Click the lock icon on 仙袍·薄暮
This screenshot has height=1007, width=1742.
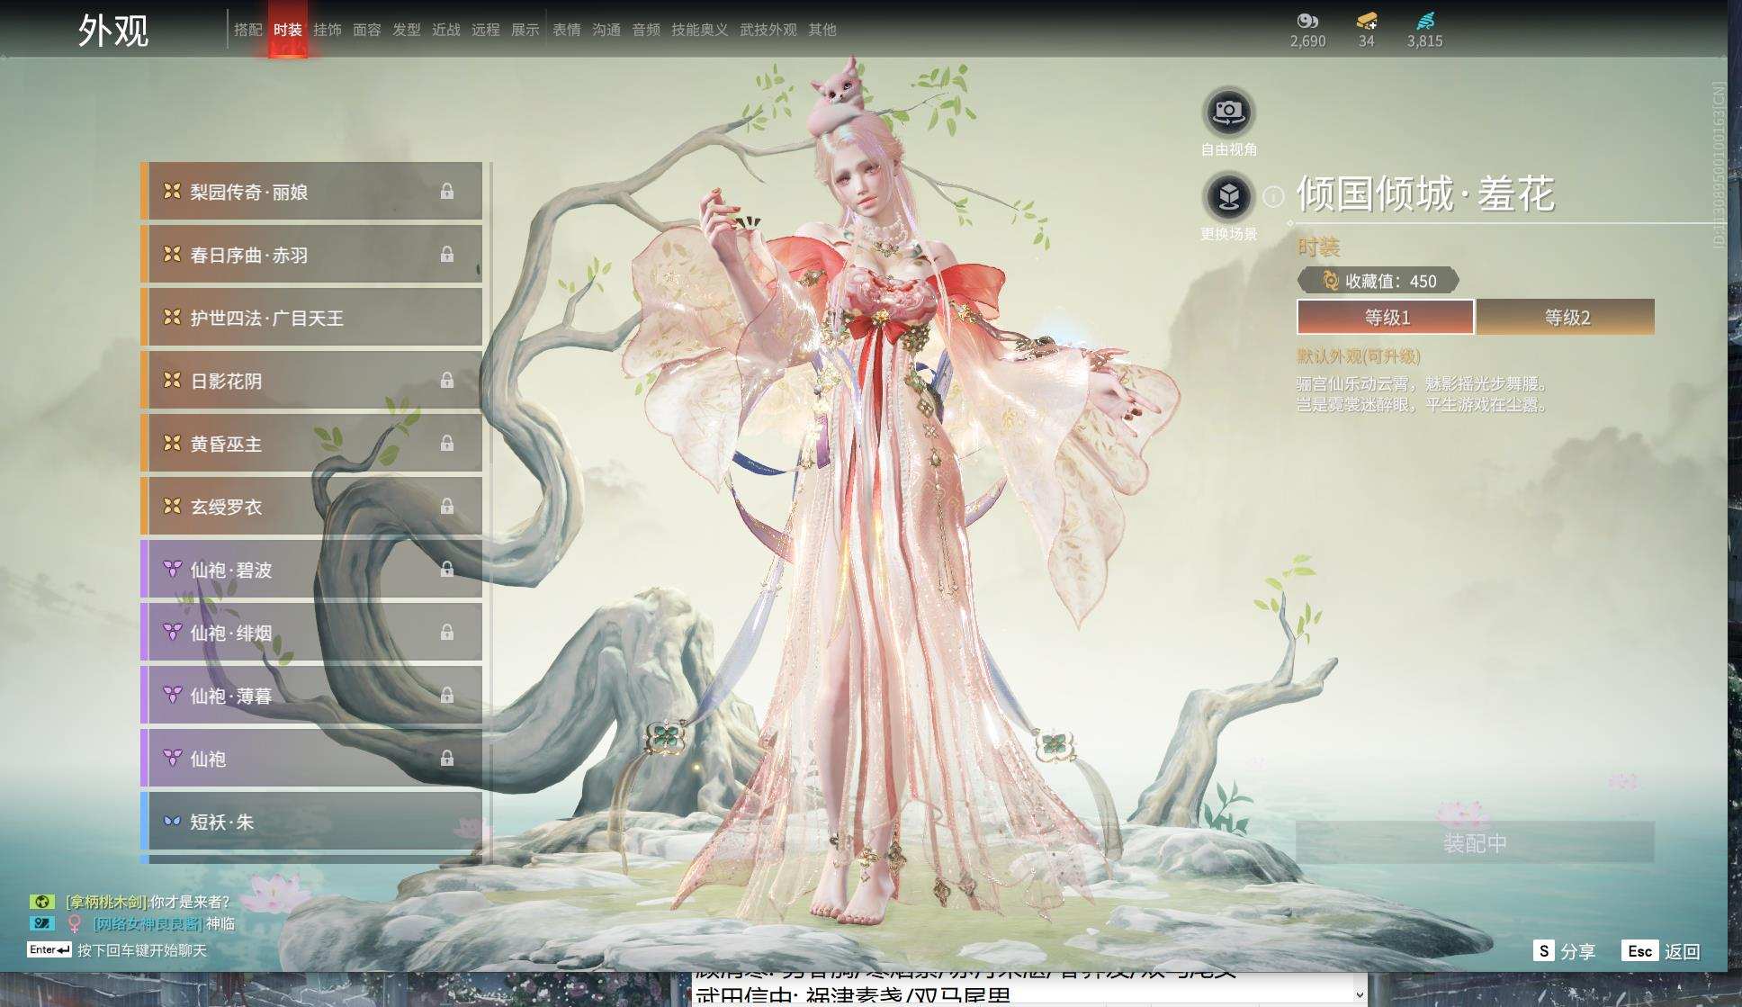tap(446, 696)
